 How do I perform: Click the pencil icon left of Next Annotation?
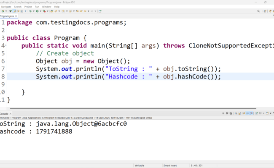56,11
